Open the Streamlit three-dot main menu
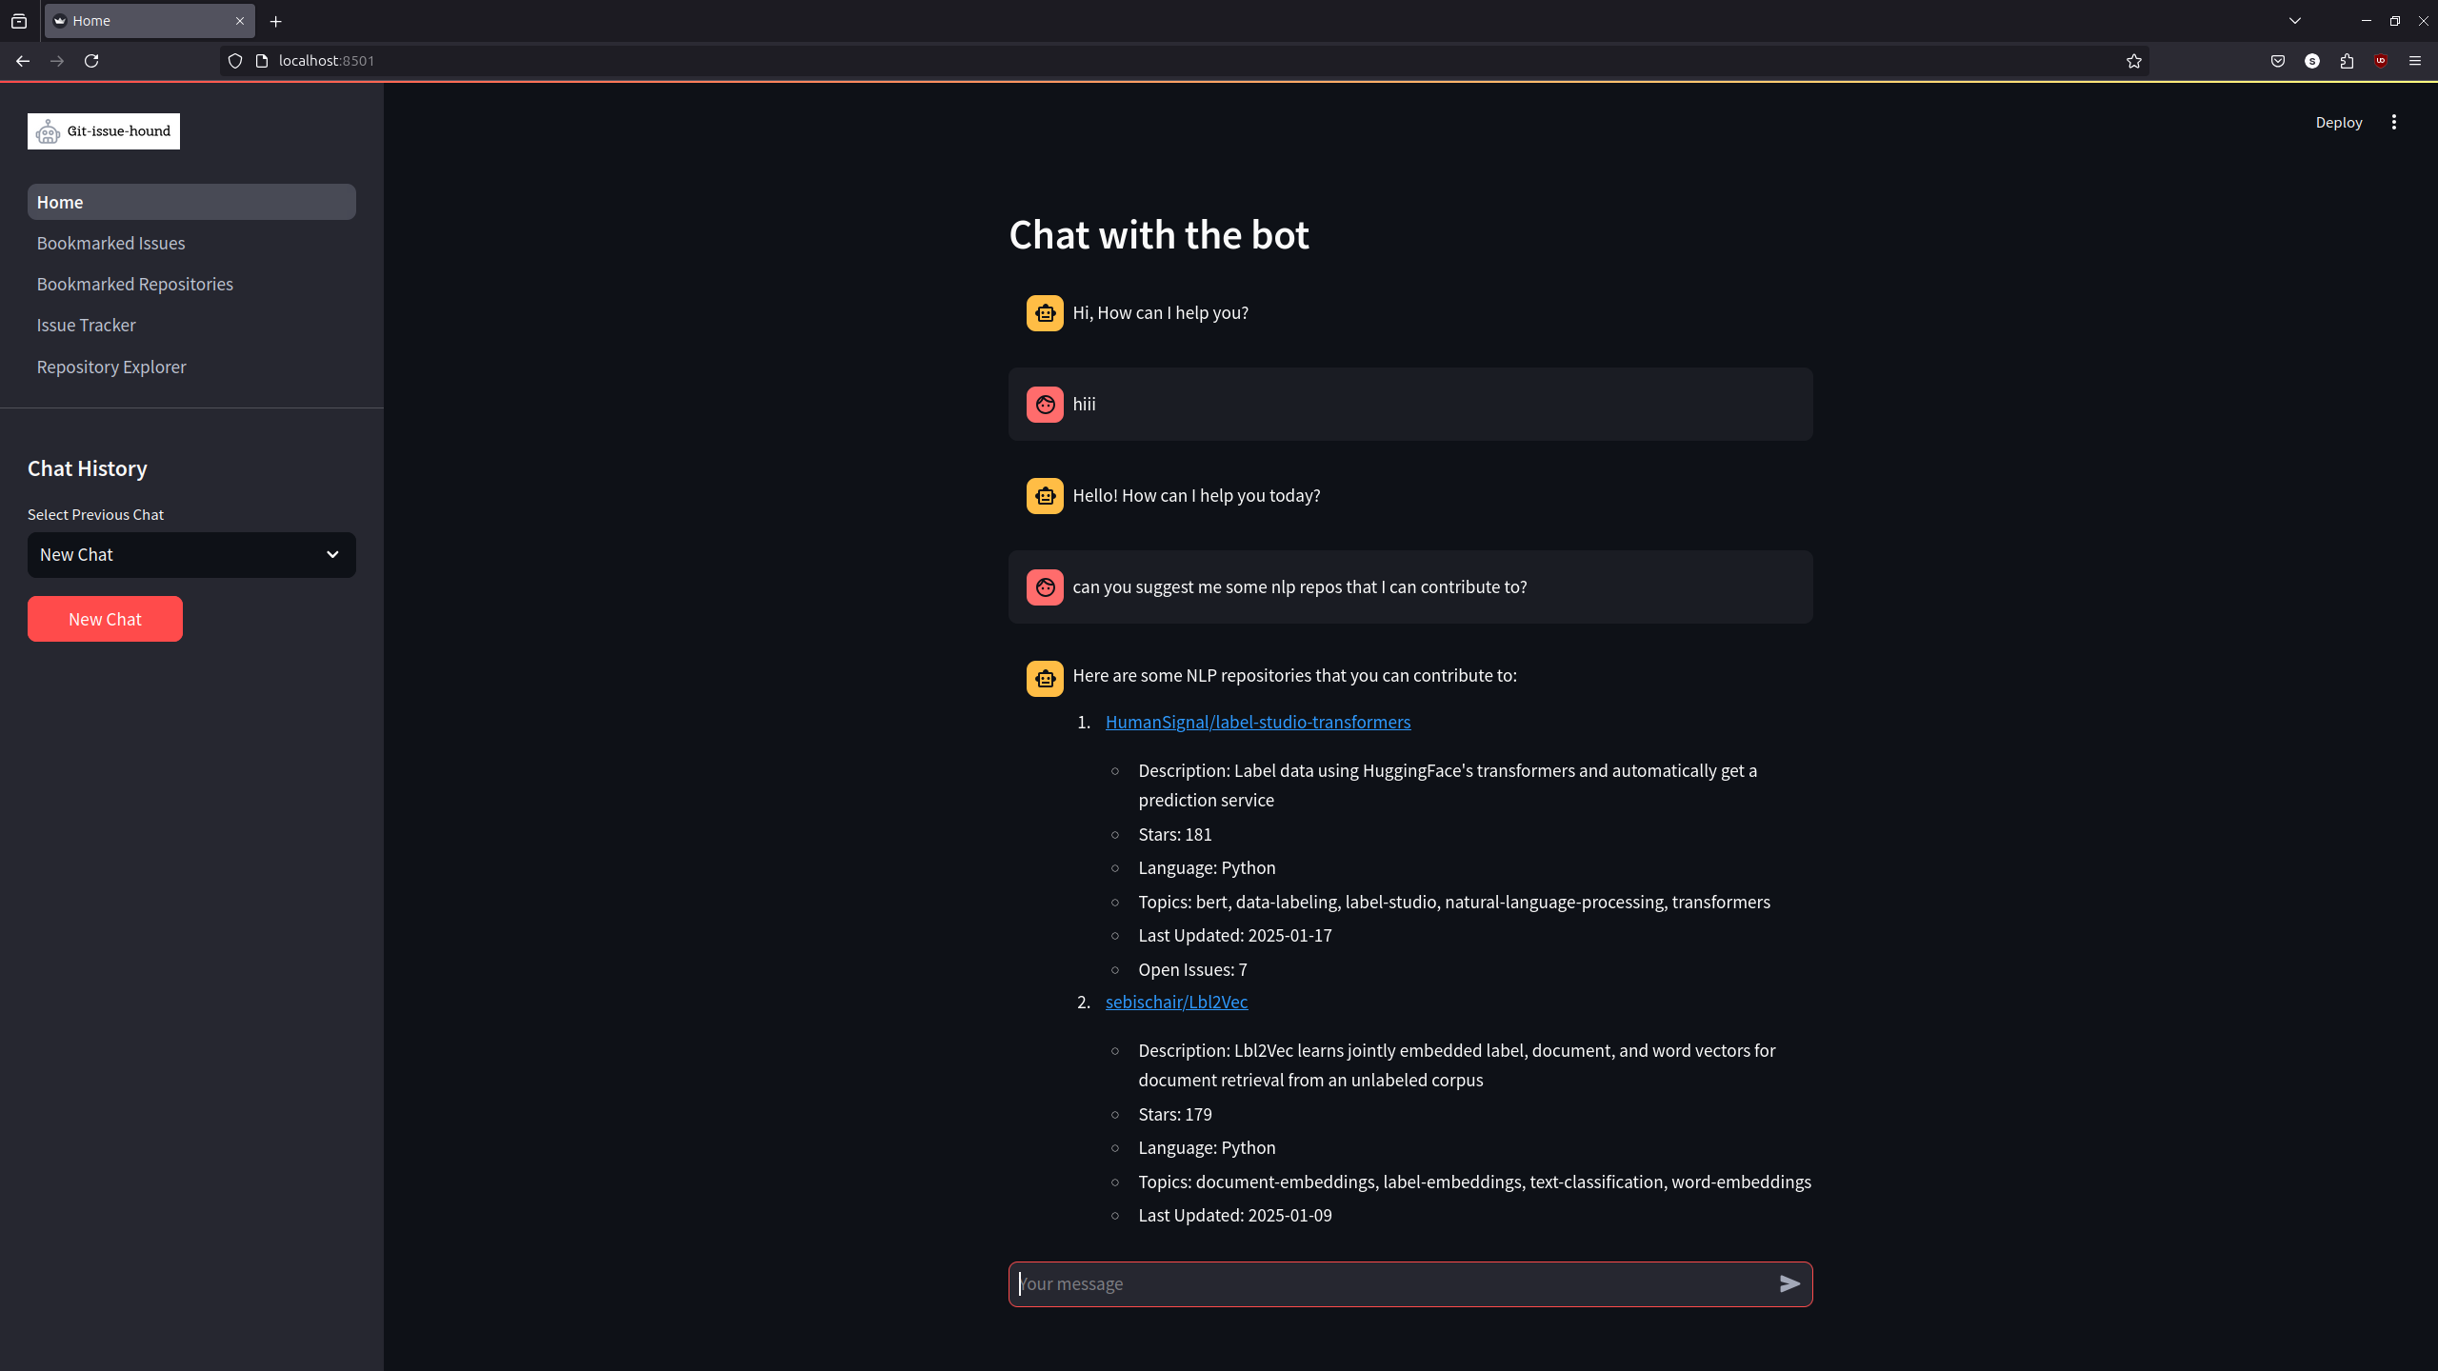 (2393, 122)
